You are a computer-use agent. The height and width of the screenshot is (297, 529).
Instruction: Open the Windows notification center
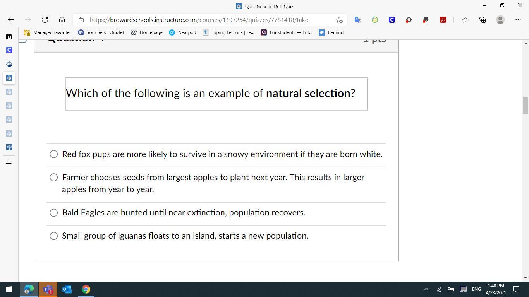[x=516, y=289]
